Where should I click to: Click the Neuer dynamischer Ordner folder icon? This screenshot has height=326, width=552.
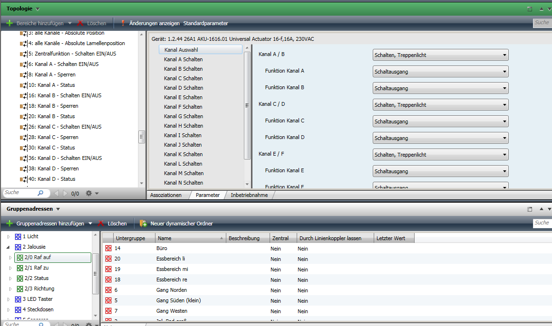coord(143,224)
